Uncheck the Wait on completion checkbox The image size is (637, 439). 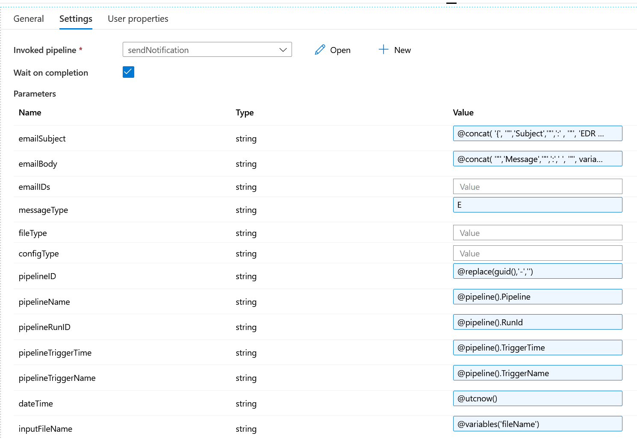click(128, 72)
